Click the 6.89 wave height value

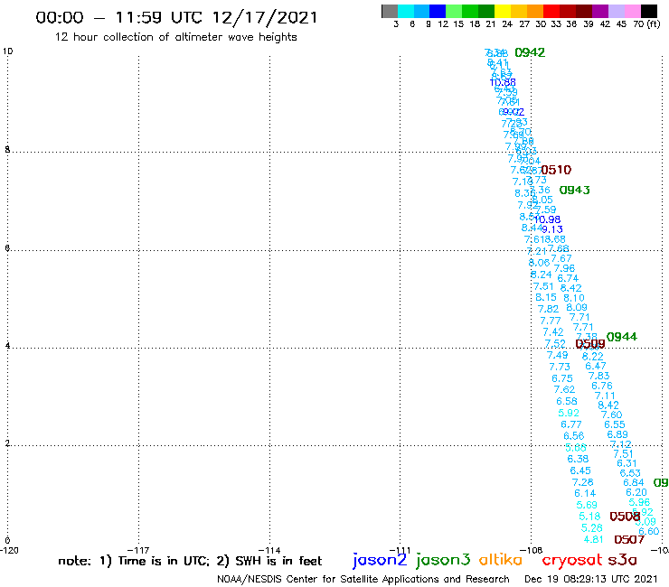click(x=617, y=434)
